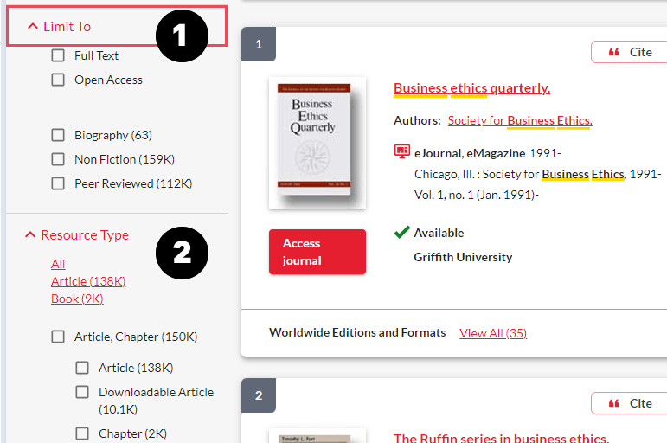Click the 'eJournal, eMagazine' format text
Viewport: 667px width, 443px height.
(x=470, y=153)
